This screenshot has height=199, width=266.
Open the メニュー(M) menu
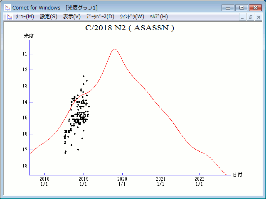pyautogui.click(x=25, y=17)
